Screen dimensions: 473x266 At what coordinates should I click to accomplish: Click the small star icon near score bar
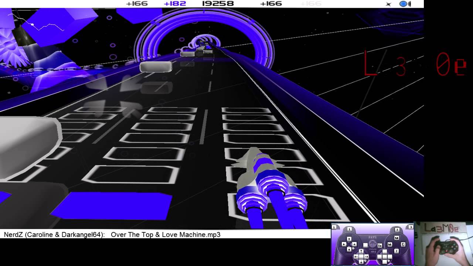coord(388,4)
